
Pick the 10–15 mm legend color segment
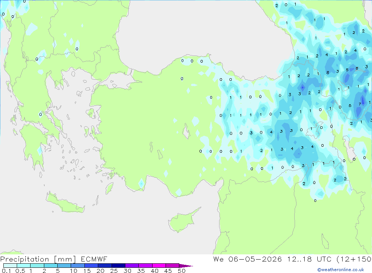coord(78,266)
